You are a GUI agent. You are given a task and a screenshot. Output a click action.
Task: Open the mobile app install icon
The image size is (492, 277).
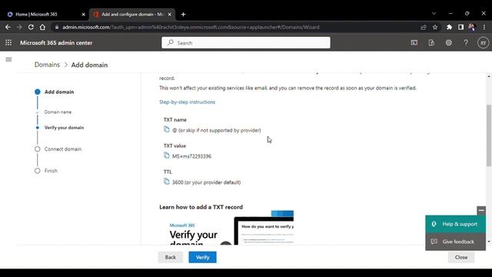coord(431,43)
